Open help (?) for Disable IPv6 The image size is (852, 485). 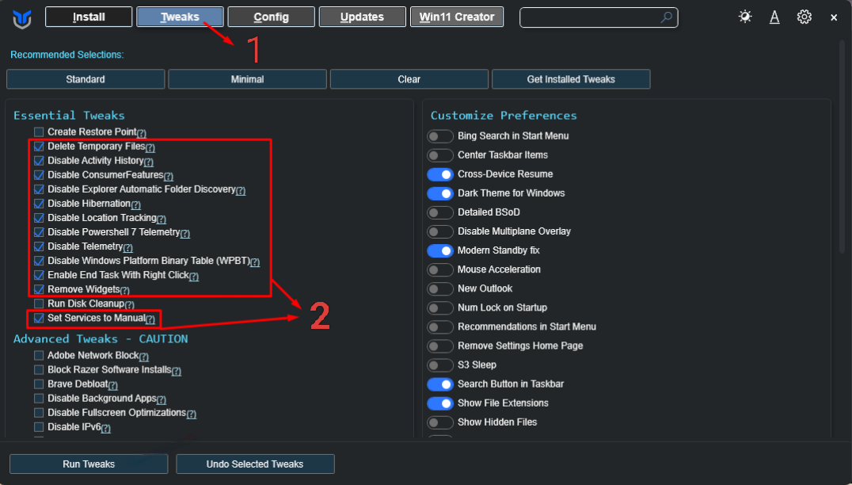[x=106, y=429]
